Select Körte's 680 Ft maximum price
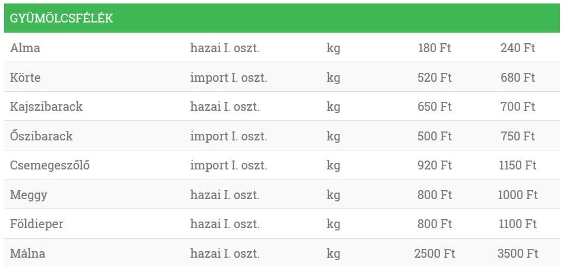 pyautogui.click(x=517, y=78)
